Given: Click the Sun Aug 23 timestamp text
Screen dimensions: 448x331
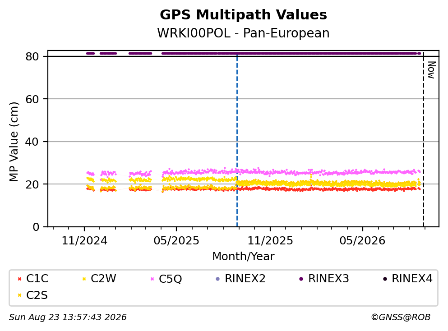Looking at the screenshot, I should pyautogui.click(x=68, y=317).
